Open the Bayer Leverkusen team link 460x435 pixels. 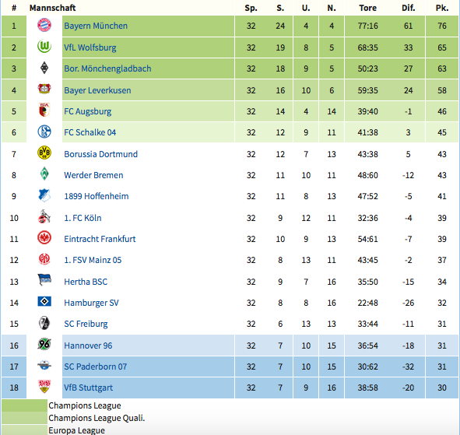click(97, 90)
